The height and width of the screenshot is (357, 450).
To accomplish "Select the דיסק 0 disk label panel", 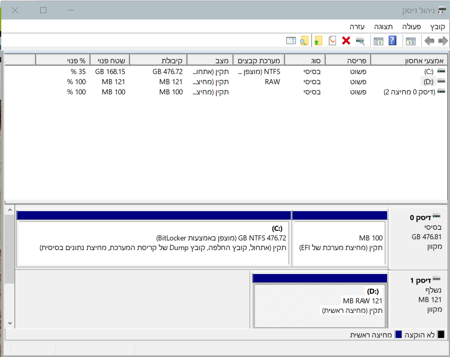I will click(418, 239).
